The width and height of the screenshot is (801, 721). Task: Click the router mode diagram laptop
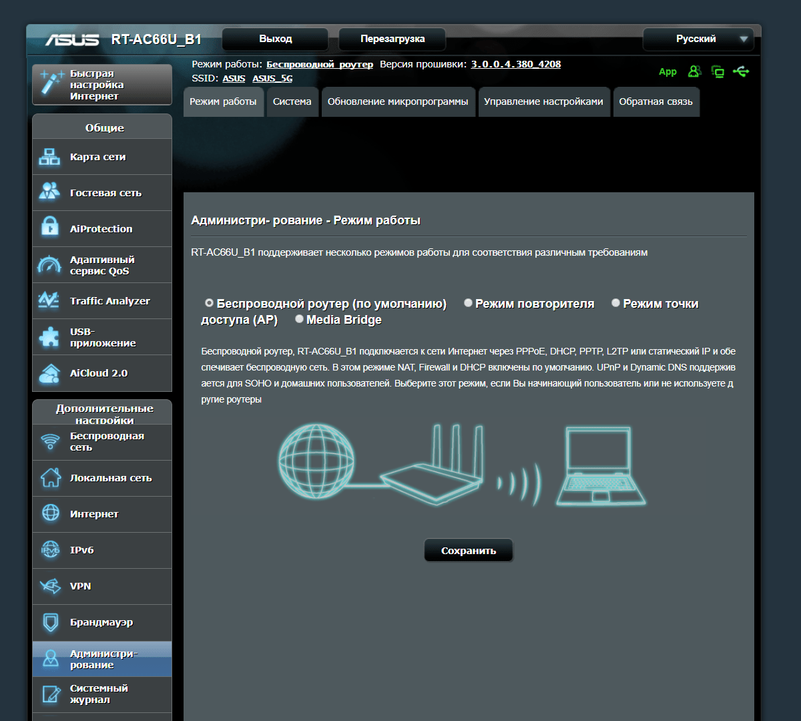(601, 466)
